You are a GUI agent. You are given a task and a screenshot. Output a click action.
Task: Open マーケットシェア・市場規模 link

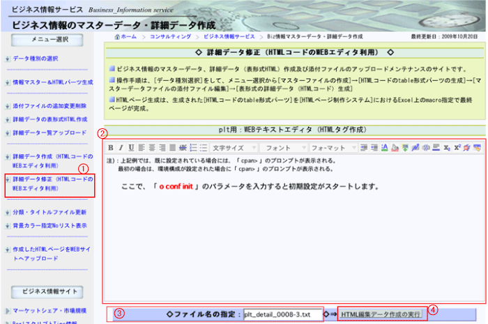49,311
